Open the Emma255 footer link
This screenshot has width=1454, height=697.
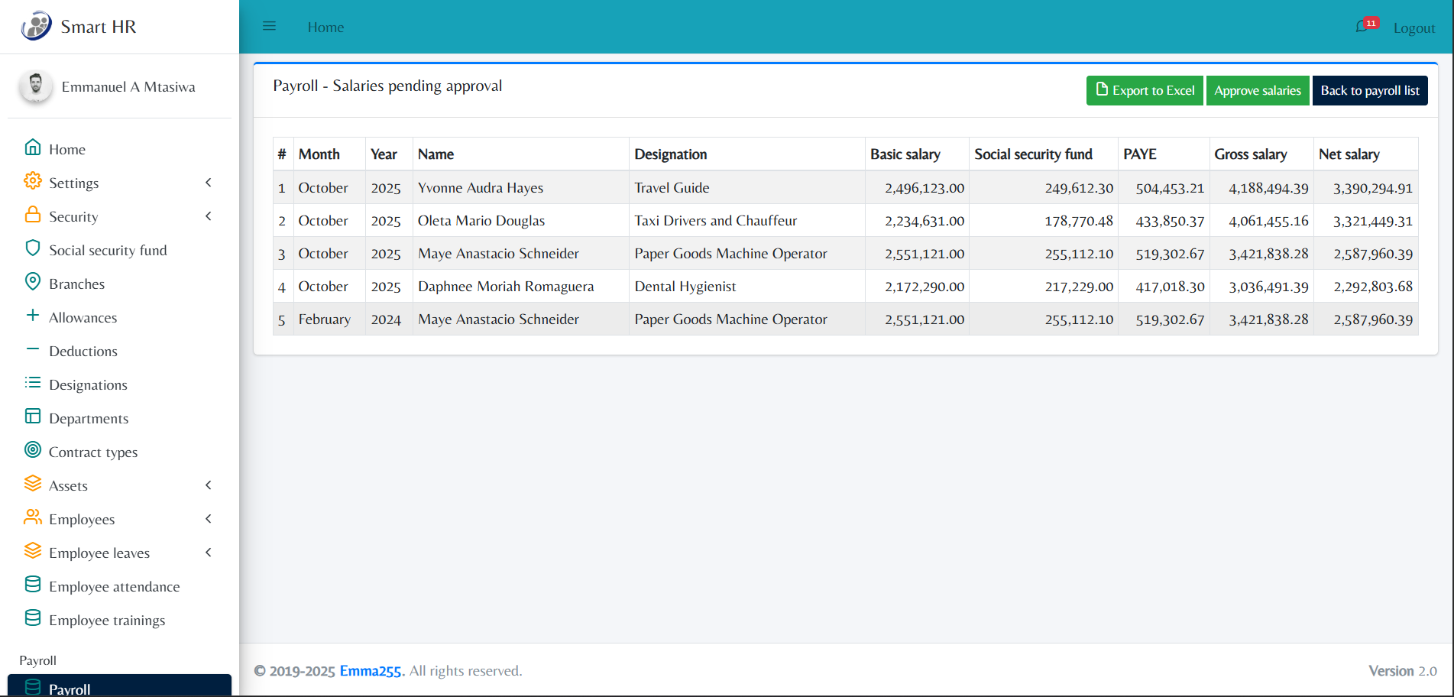point(370,671)
